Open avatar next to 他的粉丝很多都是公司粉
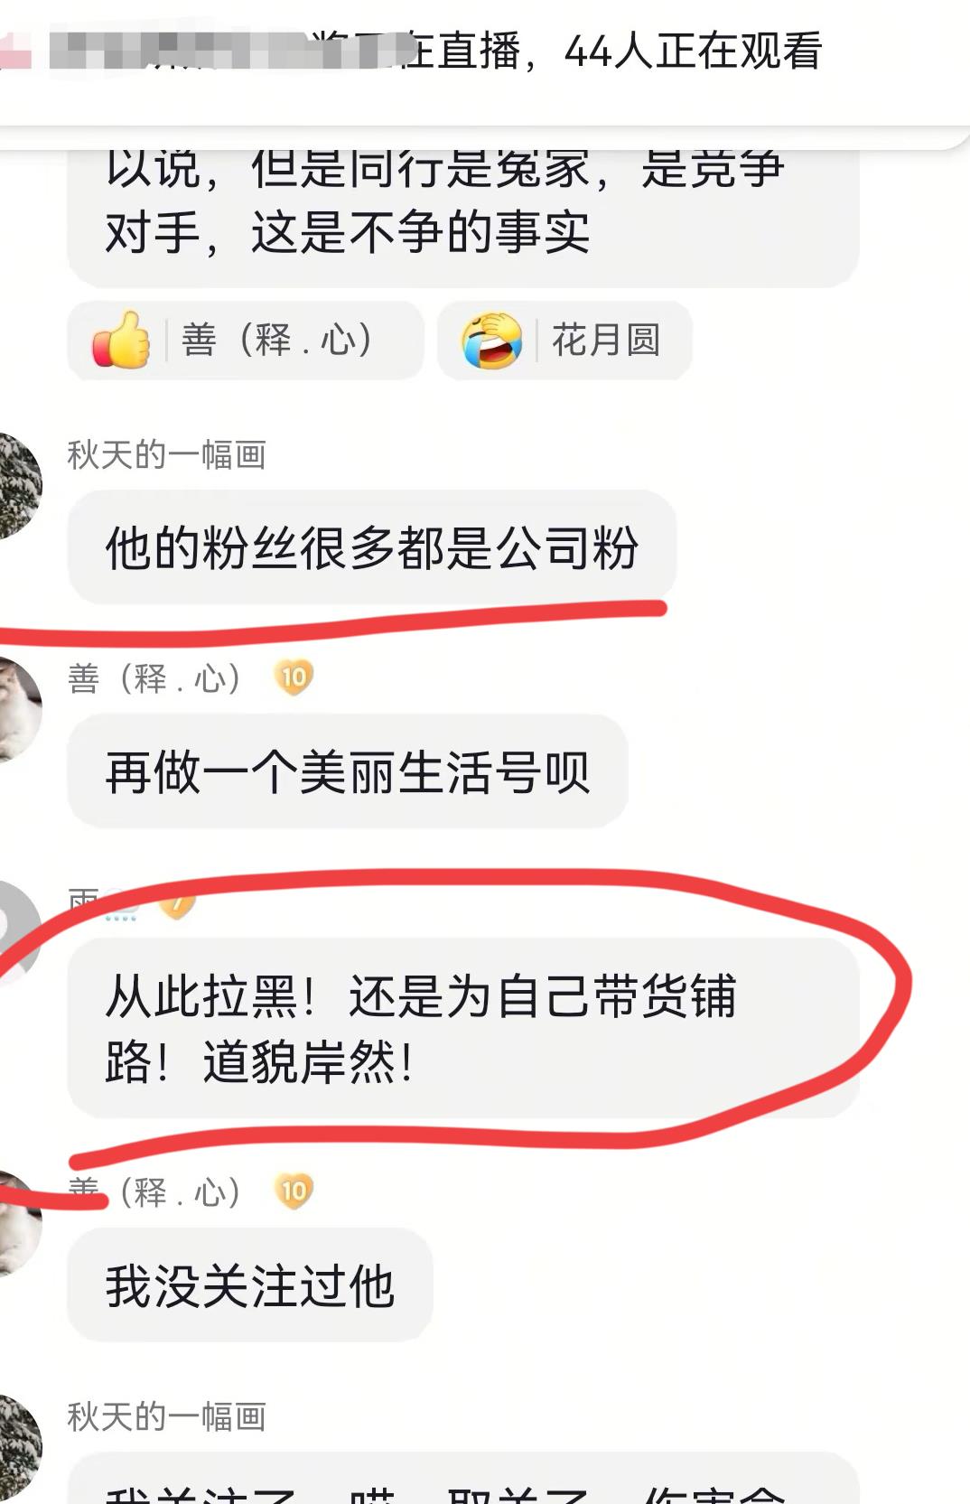 (x=17, y=485)
